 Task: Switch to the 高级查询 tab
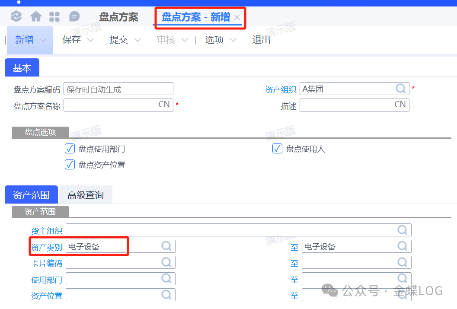[x=86, y=195]
